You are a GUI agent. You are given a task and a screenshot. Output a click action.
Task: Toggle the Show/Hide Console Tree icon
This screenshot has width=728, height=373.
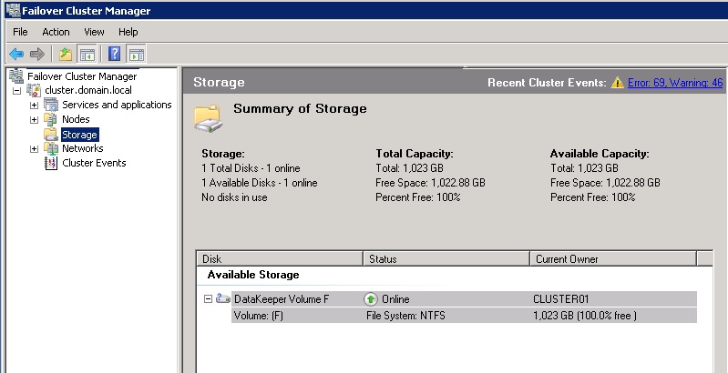coord(87,55)
